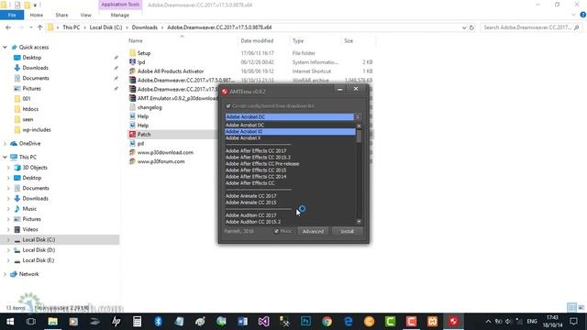This screenshot has height=330, width=587.
Task: Open Windows Start menu
Action: tap(10, 322)
